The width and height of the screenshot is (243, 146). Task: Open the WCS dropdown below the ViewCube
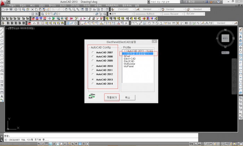tap(225, 53)
